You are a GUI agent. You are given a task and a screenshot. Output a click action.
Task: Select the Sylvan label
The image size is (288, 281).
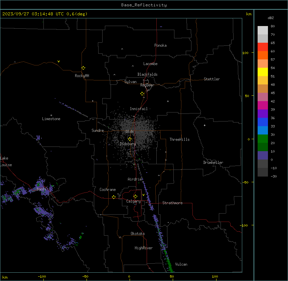pos(130,82)
